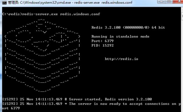
Task: Click the 'Redis 3.2.100 (00000000/0) 64 bit' line
Action: tap(128, 27)
